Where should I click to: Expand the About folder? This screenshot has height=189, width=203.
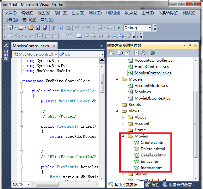pos(123,117)
